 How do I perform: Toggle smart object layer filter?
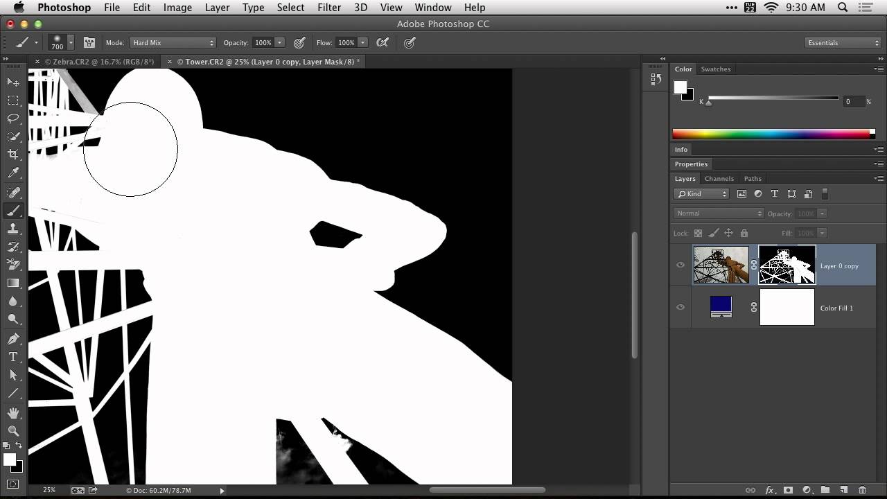[808, 194]
